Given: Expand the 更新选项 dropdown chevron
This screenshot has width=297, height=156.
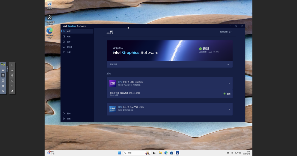Looking at the screenshot, I should click(x=228, y=64).
